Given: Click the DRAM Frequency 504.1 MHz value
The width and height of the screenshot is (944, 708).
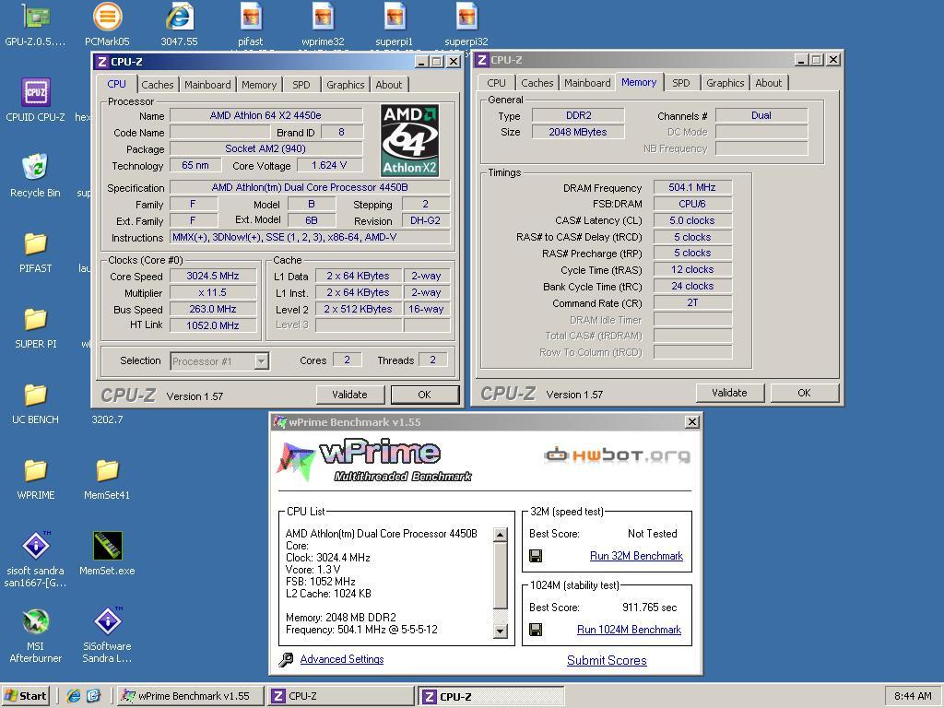Looking at the screenshot, I should point(692,188).
